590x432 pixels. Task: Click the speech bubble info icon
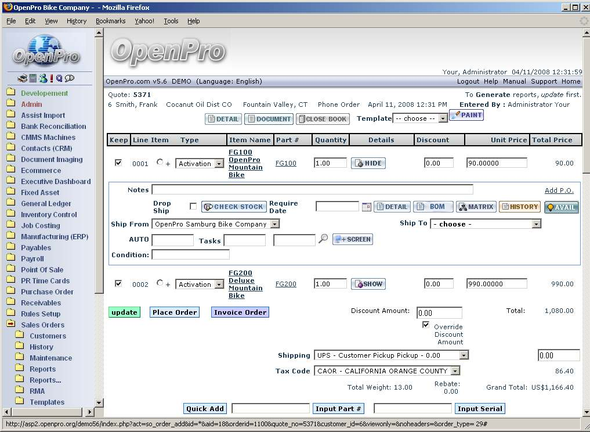click(70, 78)
